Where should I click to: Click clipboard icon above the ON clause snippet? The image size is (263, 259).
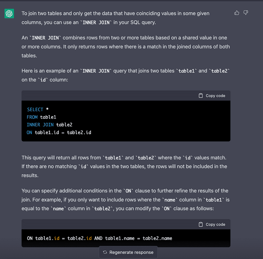pos(201,224)
